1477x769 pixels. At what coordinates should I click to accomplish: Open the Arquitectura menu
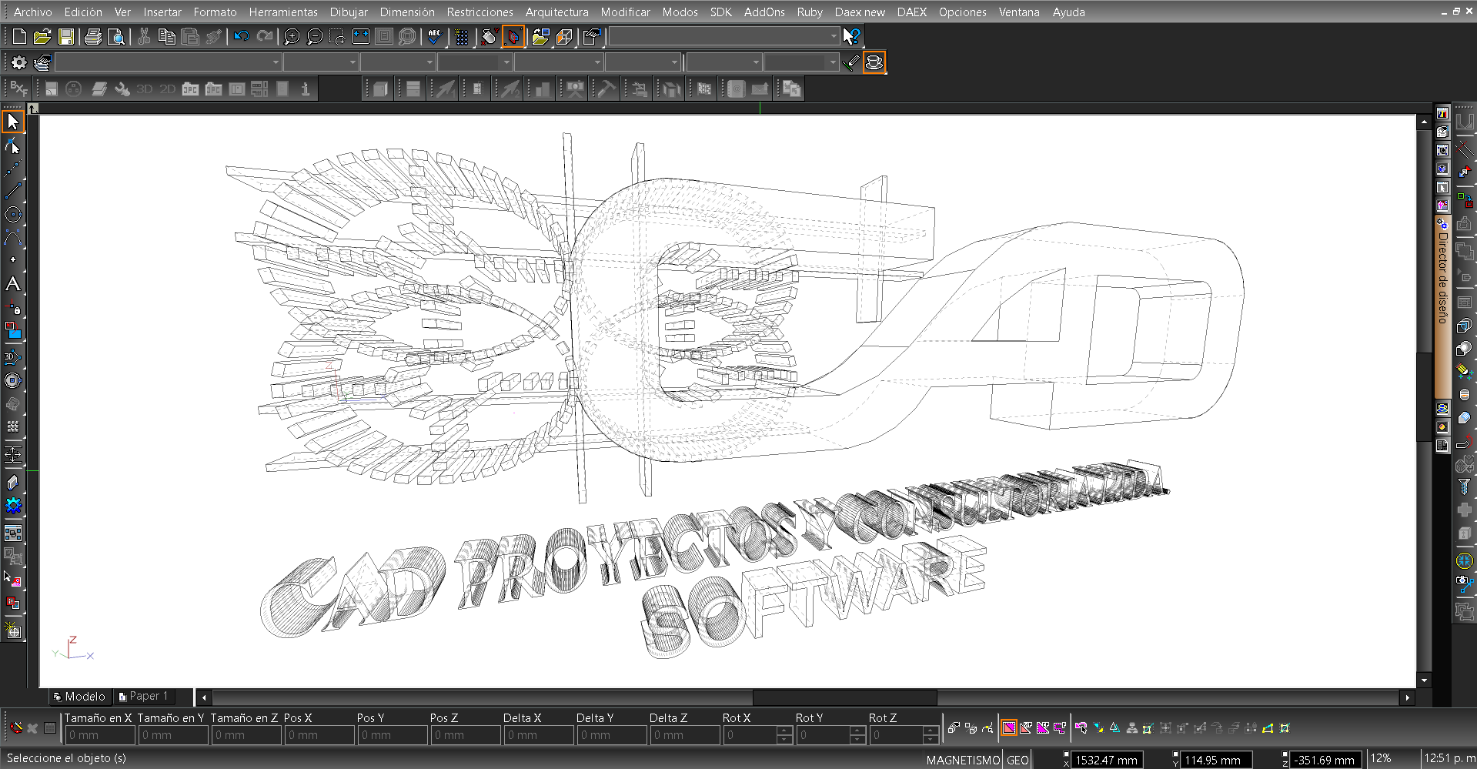556,12
